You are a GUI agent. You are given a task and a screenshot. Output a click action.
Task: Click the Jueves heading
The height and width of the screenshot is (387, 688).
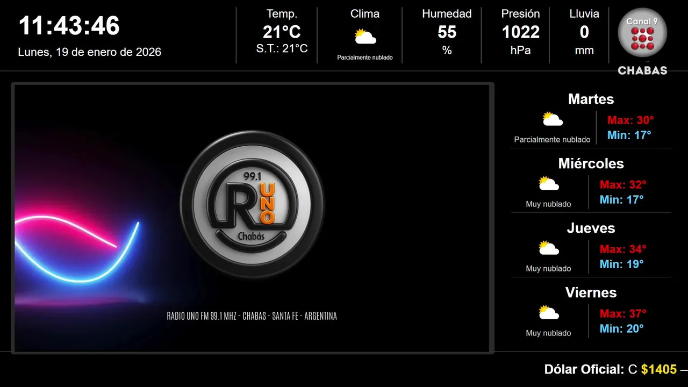(x=591, y=228)
